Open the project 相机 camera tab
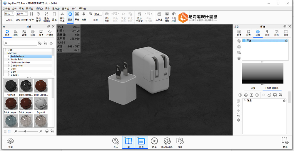 coord(276,33)
